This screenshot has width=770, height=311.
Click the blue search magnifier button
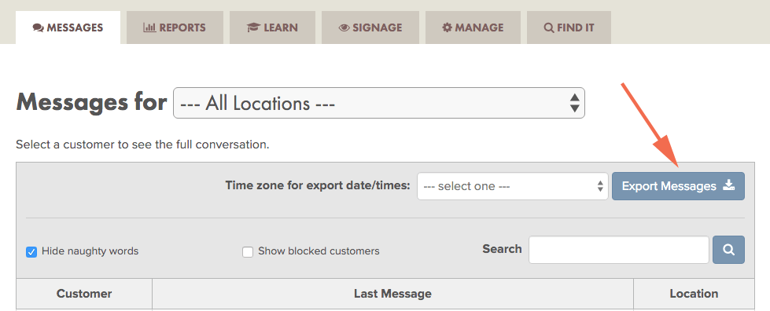729,250
